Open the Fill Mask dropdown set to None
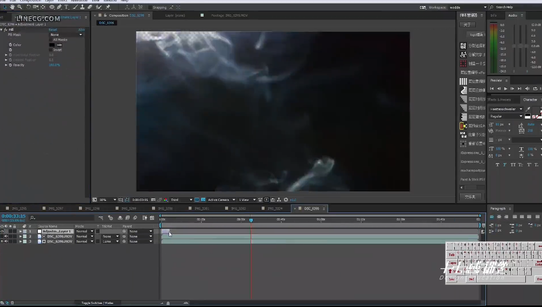This screenshot has height=307, width=542. tap(66, 35)
